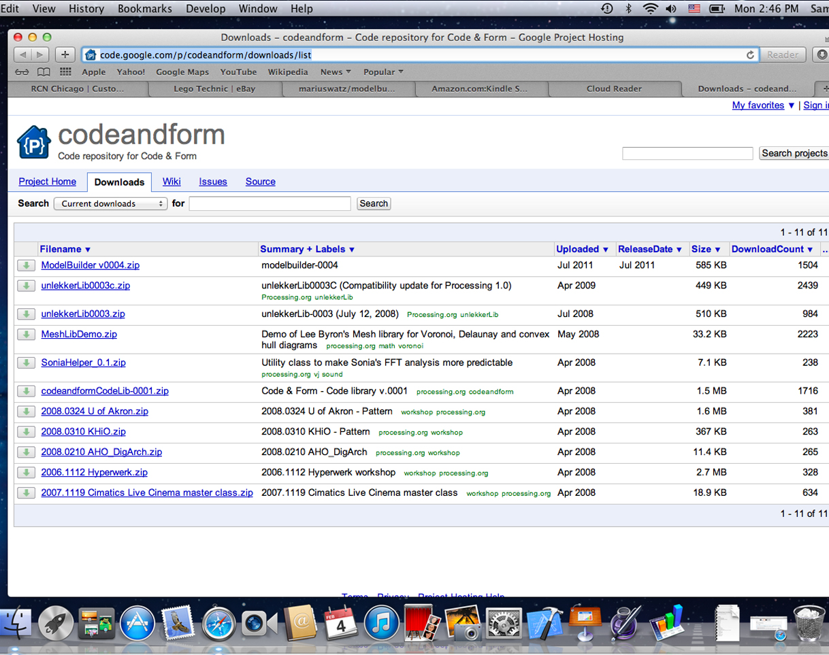The height and width of the screenshot is (655, 829).
Task: Show bookmarks with the open book icon
Action: click(x=44, y=72)
